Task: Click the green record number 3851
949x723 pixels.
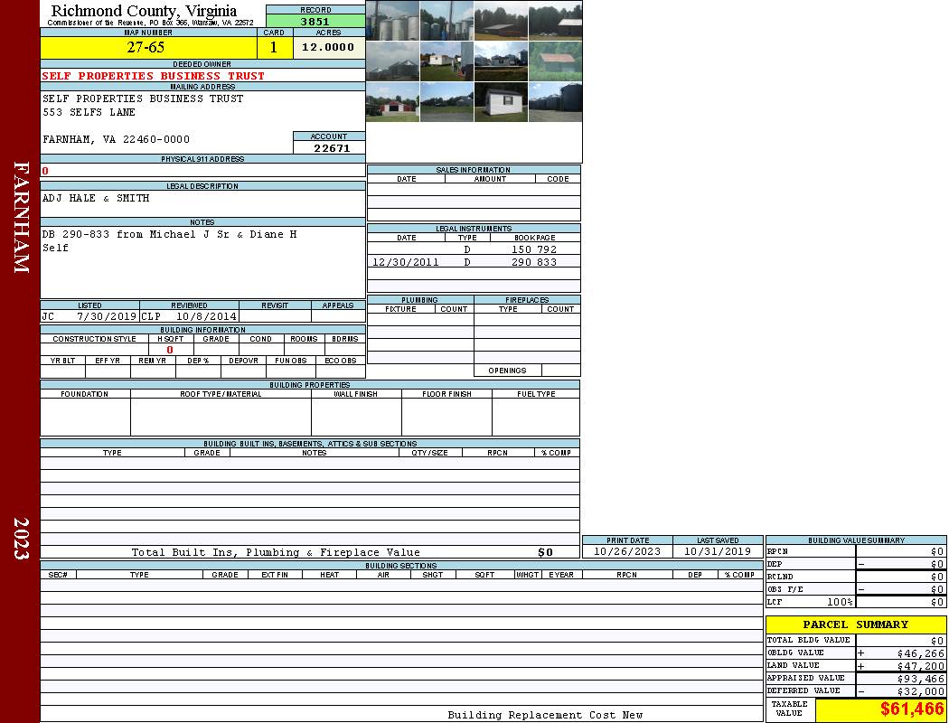Action: point(315,21)
